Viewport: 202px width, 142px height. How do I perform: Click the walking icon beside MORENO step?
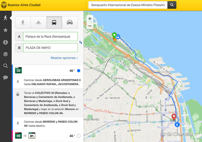pyautogui.click(x=18, y=123)
